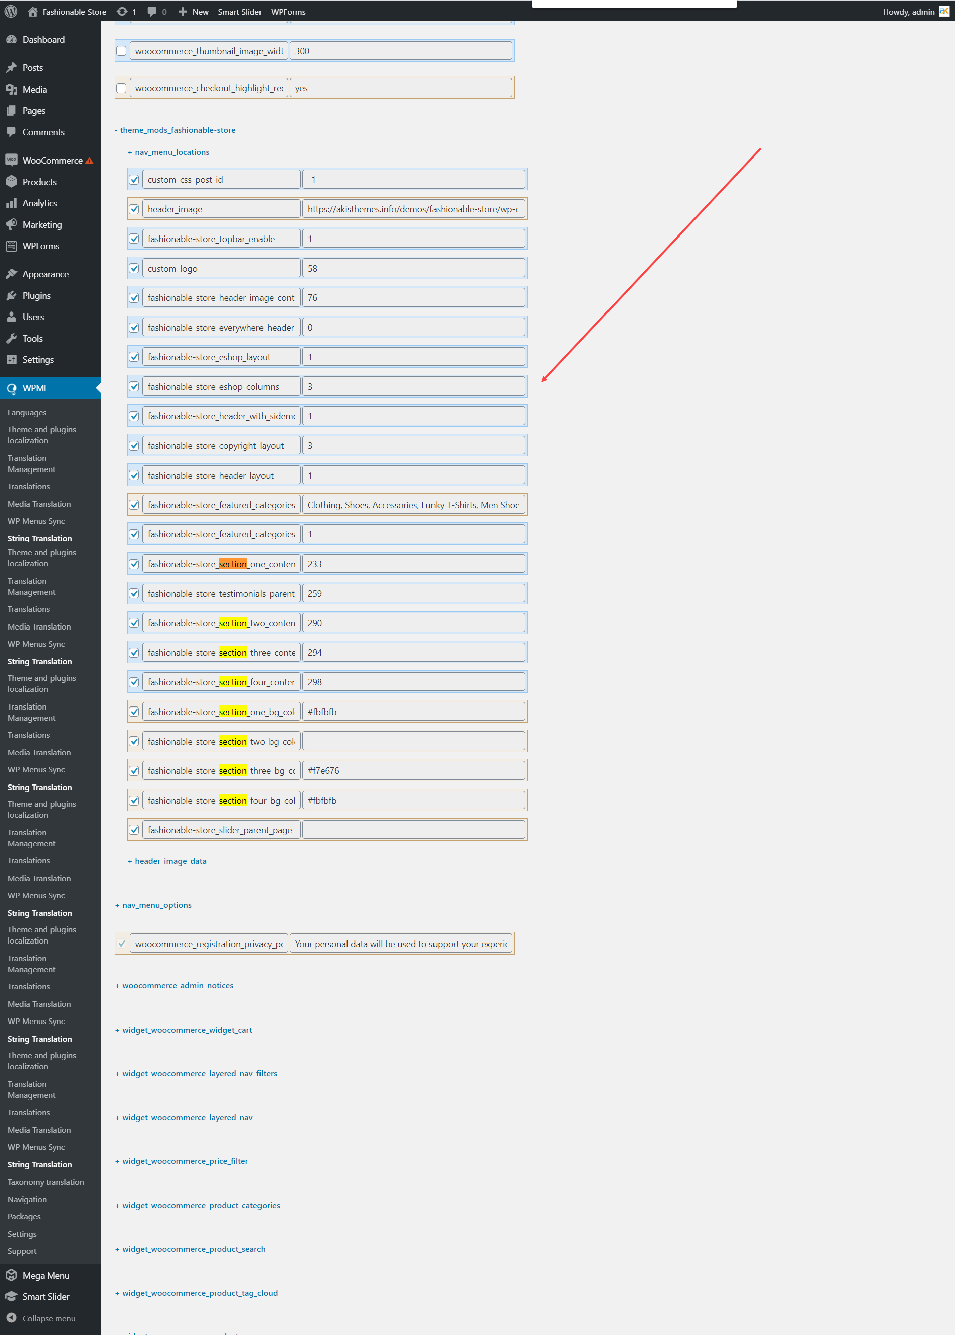Viewport: 955px width, 1335px height.
Task: Click the plus icon for New content
Action: 183,11
